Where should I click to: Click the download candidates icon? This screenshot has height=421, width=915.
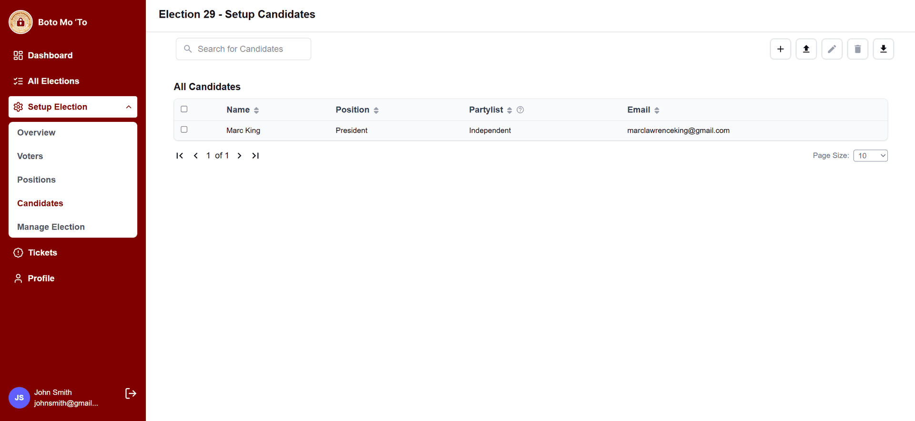(x=883, y=49)
